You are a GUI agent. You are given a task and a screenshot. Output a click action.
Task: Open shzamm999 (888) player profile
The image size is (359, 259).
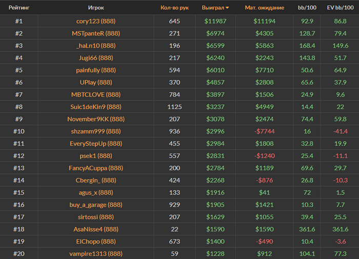pyautogui.click(x=96, y=131)
